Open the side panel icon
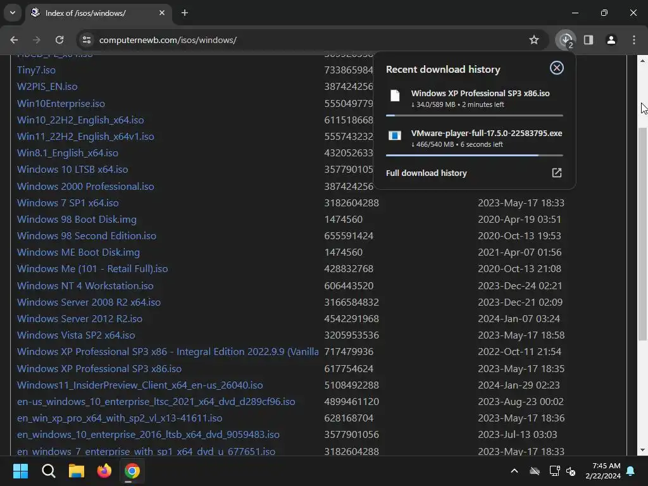This screenshot has width=648, height=486. click(589, 40)
